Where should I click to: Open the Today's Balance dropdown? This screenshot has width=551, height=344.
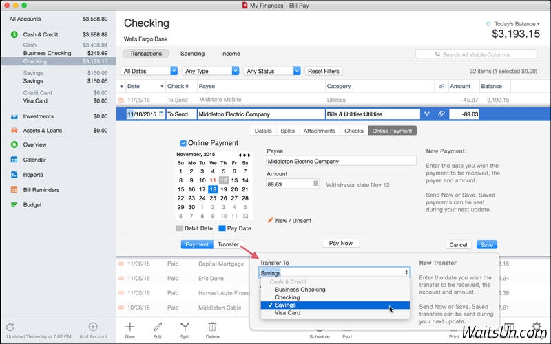[x=517, y=24]
